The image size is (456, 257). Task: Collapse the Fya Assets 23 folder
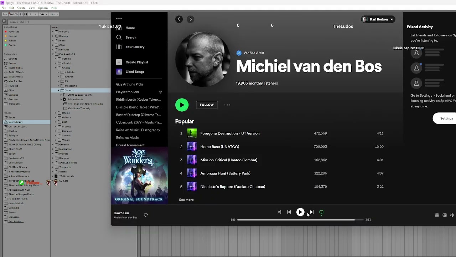coord(53,54)
